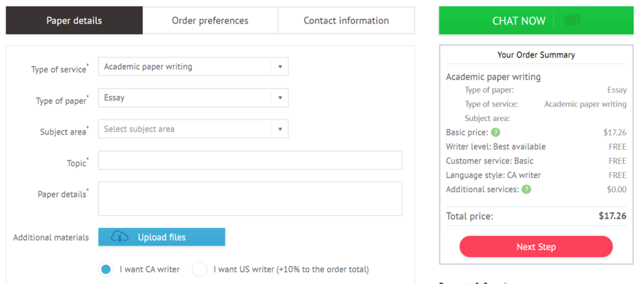Click the cloud upload icon
The width and height of the screenshot is (640, 284).
pyautogui.click(x=119, y=237)
